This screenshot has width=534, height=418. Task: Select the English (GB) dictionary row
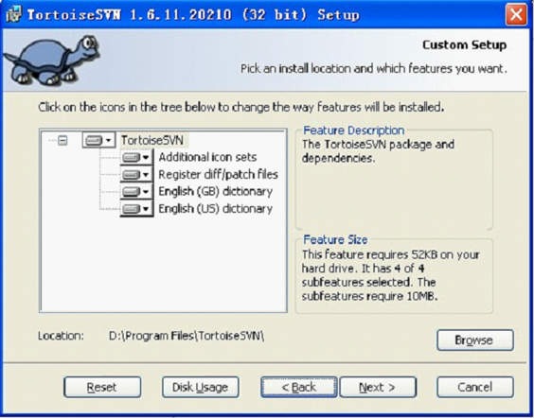(x=215, y=191)
